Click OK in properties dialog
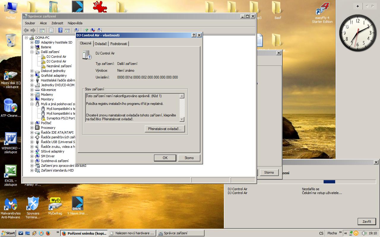Screen dimensions: 380x237 [165, 158]
